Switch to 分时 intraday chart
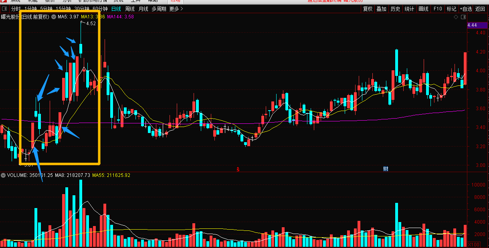This screenshot has width=489, height=248. coord(16,9)
